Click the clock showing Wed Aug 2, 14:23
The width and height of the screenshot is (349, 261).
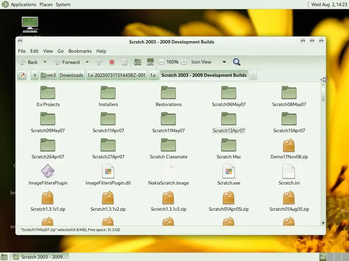click(329, 4)
